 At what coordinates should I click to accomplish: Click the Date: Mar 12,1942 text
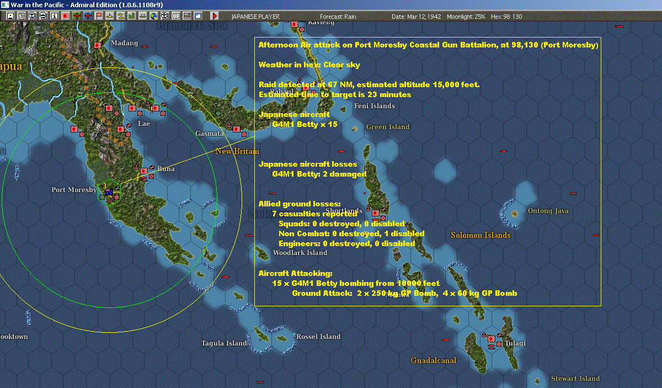click(415, 17)
